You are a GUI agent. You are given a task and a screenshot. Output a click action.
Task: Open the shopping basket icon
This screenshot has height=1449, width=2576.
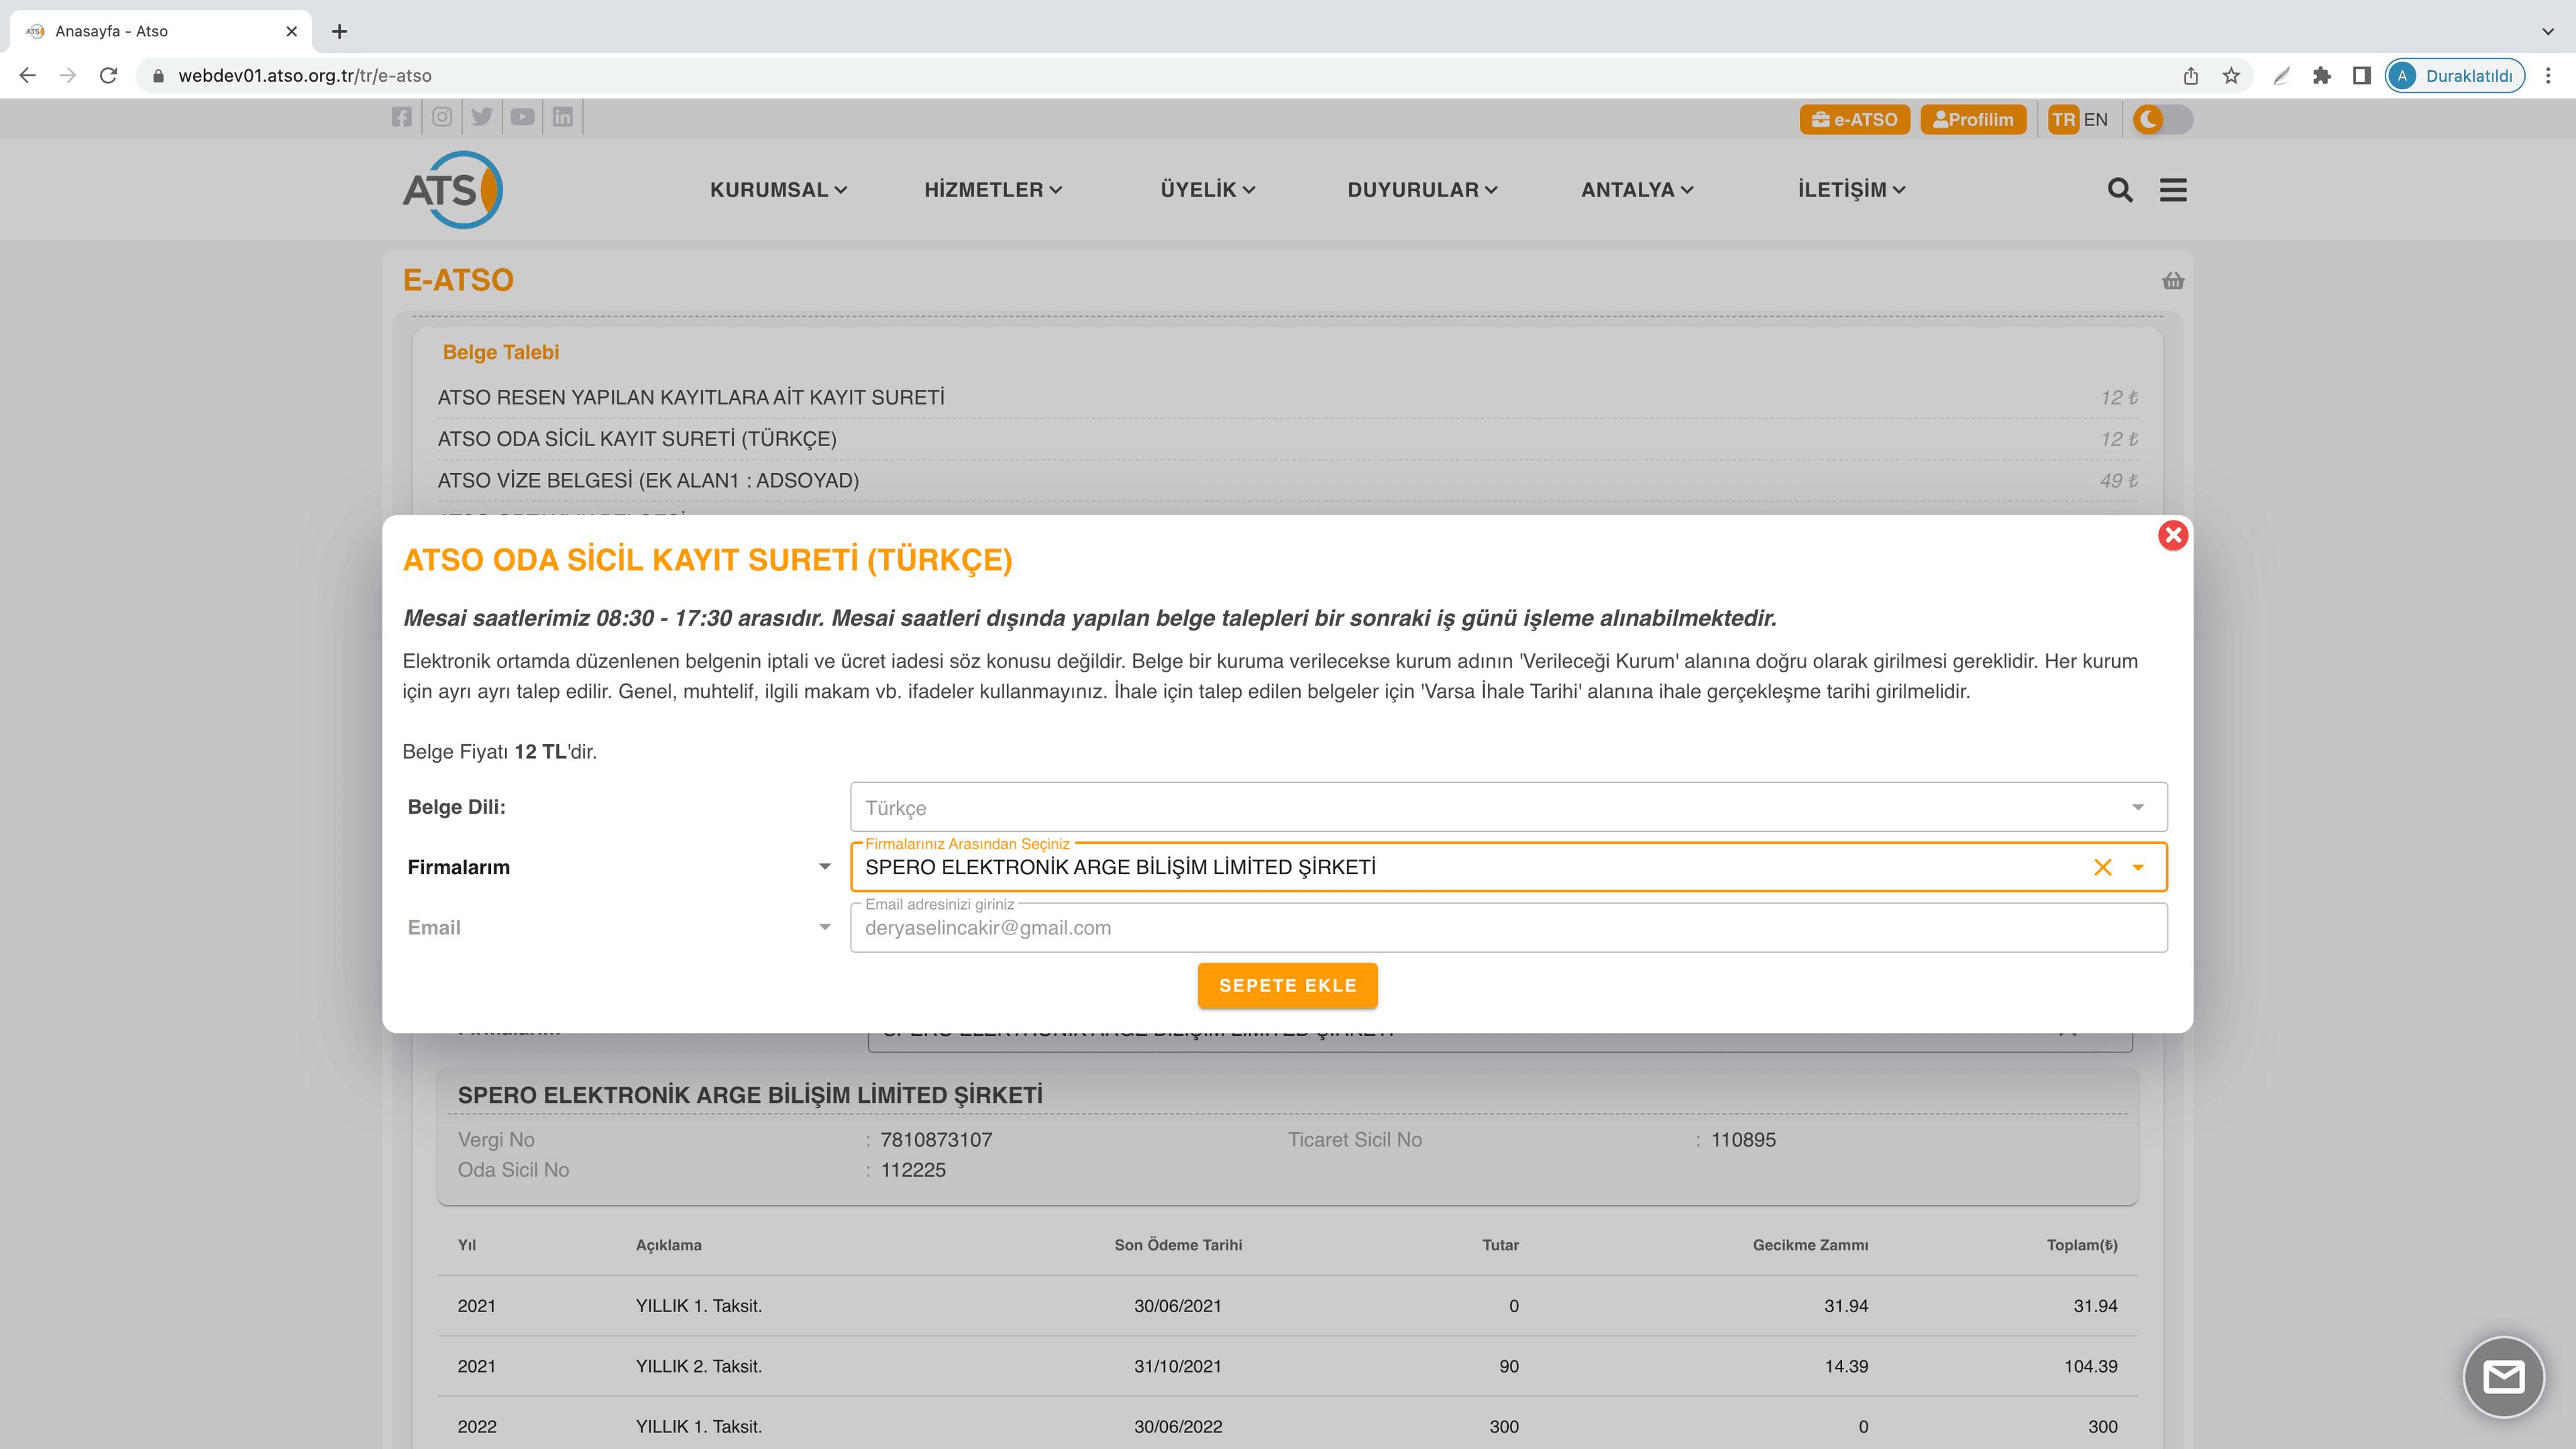2173,281
